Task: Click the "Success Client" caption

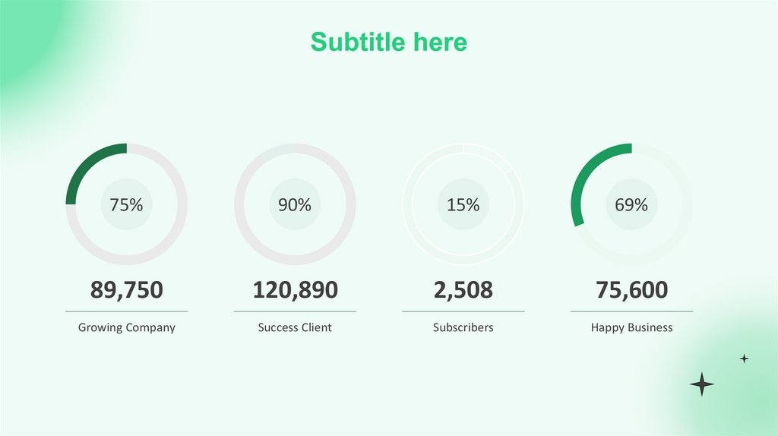Action: pos(295,327)
